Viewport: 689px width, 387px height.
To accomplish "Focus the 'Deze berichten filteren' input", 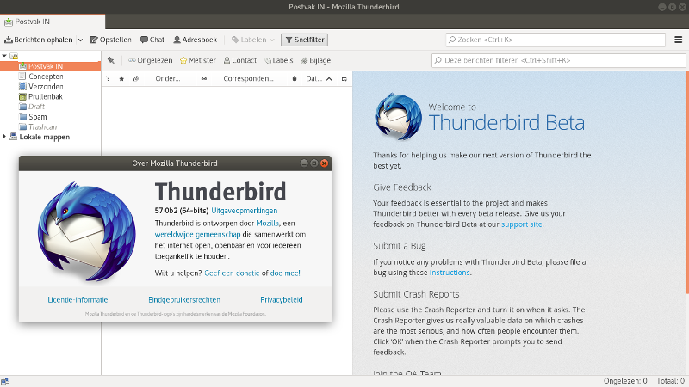I will click(x=558, y=60).
